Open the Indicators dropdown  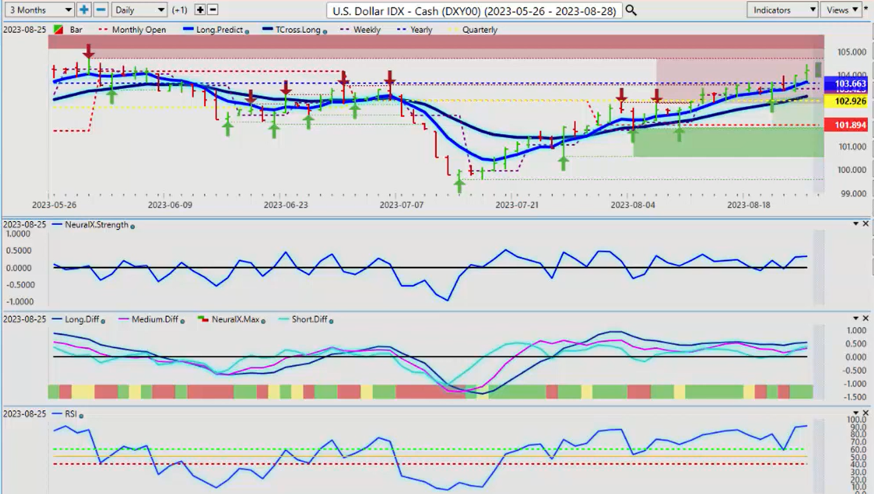[x=782, y=10]
